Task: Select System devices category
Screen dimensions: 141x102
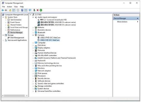Action: point(43,89)
